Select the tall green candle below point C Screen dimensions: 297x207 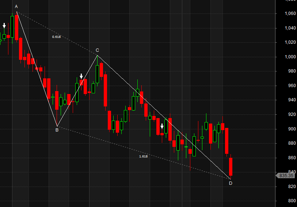coord(97,74)
